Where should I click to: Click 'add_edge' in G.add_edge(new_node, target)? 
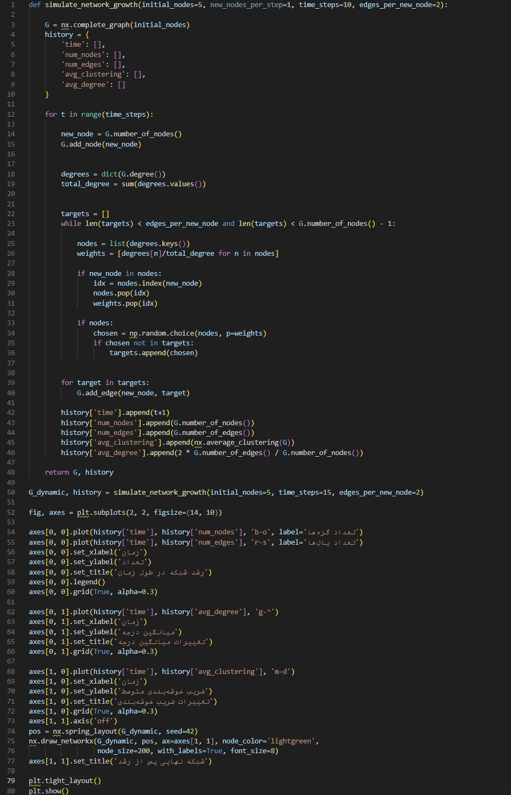101,393
